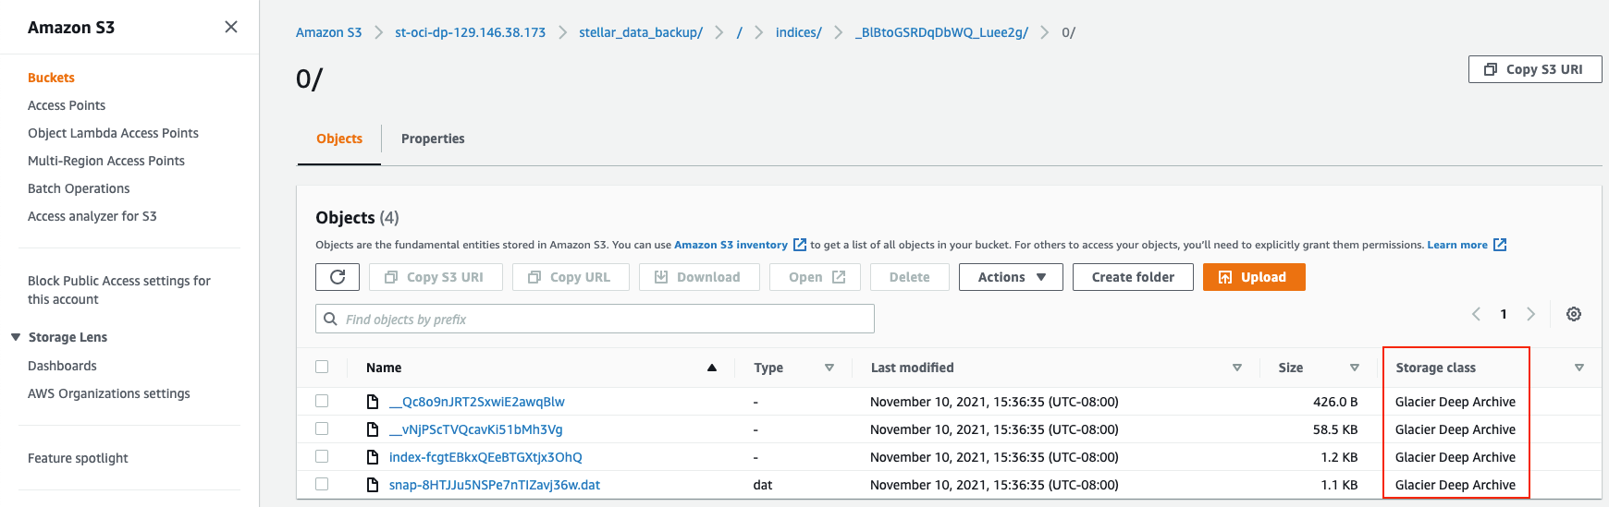1609x507 pixels.
Task: Click the external link icon beside Learn more
Action: (x=1500, y=245)
